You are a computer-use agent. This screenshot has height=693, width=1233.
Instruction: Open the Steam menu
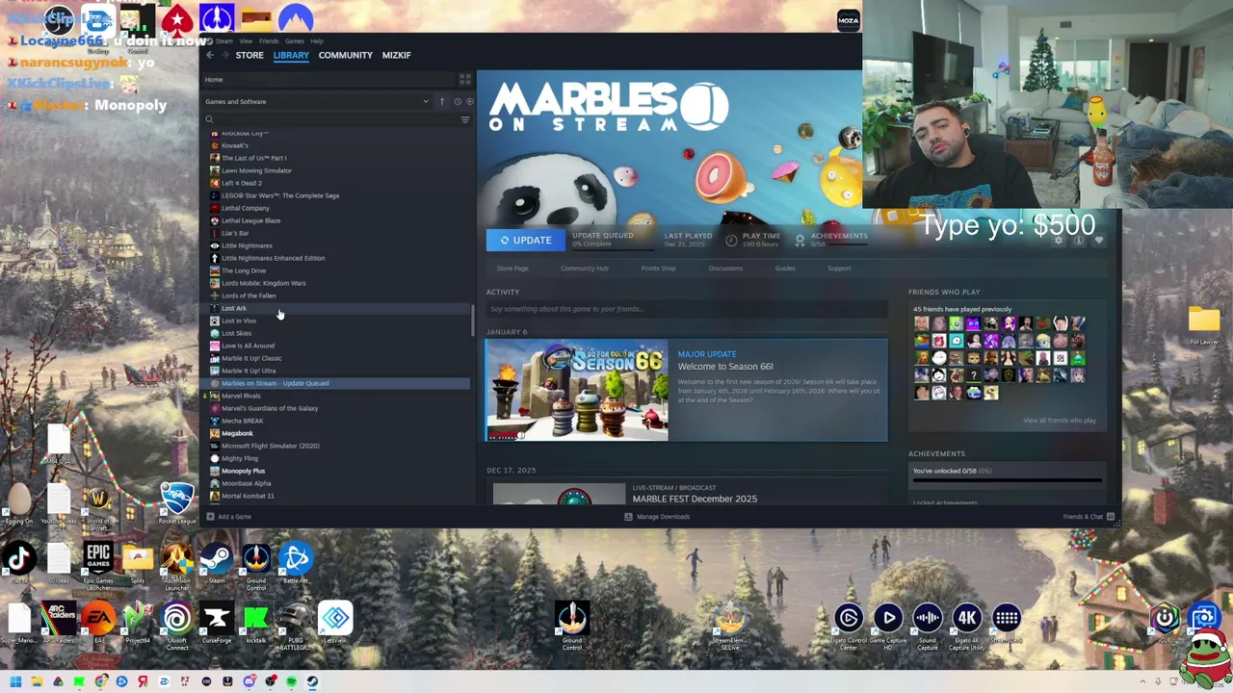click(223, 41)
